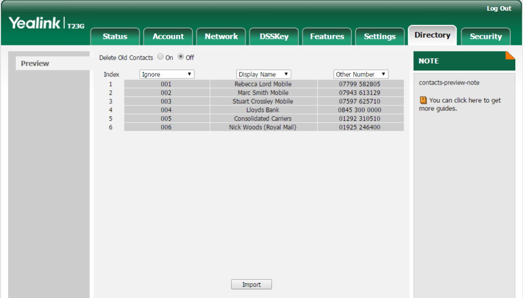Open the Other Number column dropdown
The width and height of the screenshot is (523, 298).
coord(361,74)
